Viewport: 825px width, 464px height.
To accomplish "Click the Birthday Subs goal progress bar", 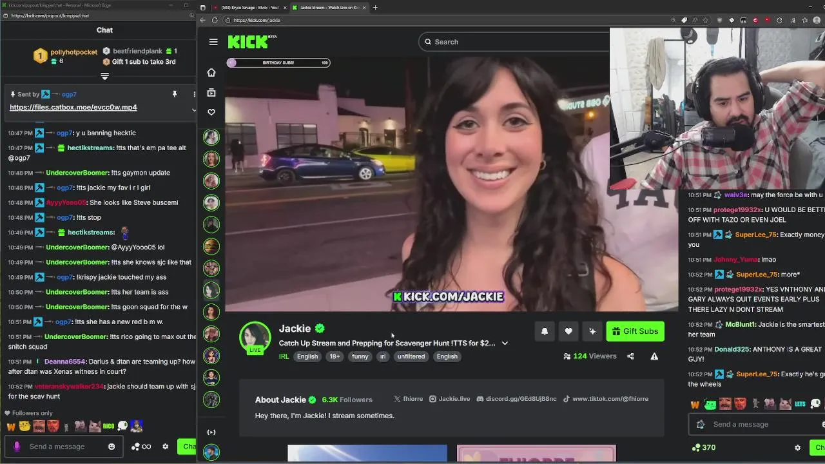I will pos(278,63).
